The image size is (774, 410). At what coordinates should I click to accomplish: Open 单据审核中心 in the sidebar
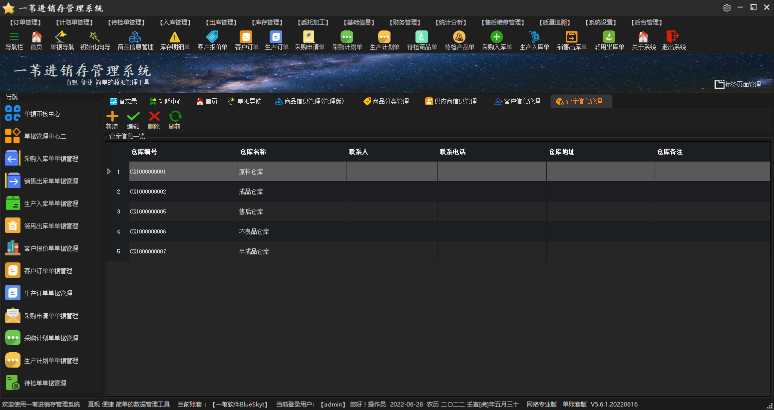42,114
